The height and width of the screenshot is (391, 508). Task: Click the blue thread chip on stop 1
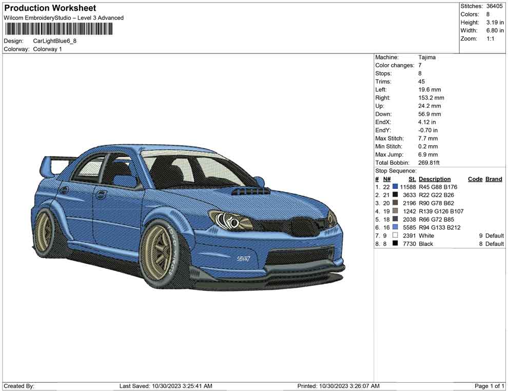click(394, 187)
